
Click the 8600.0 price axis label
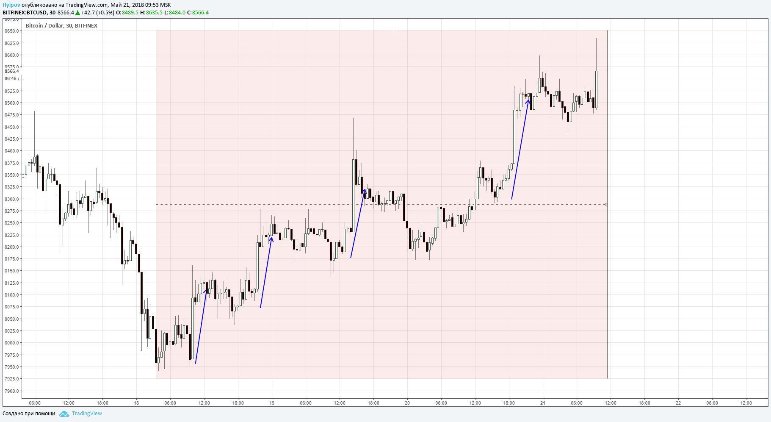(12, 55)
